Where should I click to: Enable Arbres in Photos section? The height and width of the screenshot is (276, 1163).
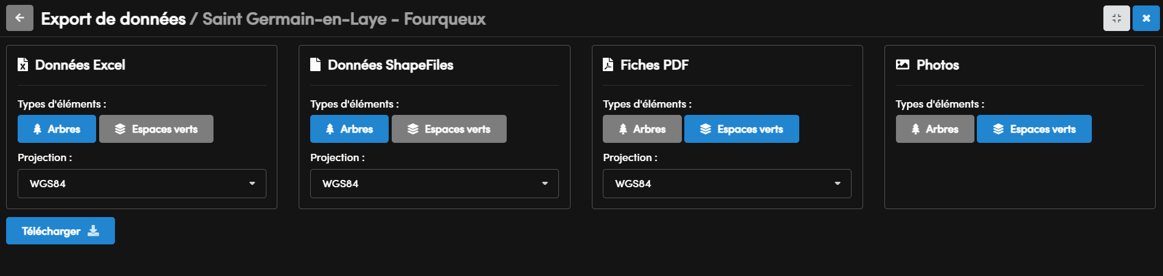(x=935, y=129)
